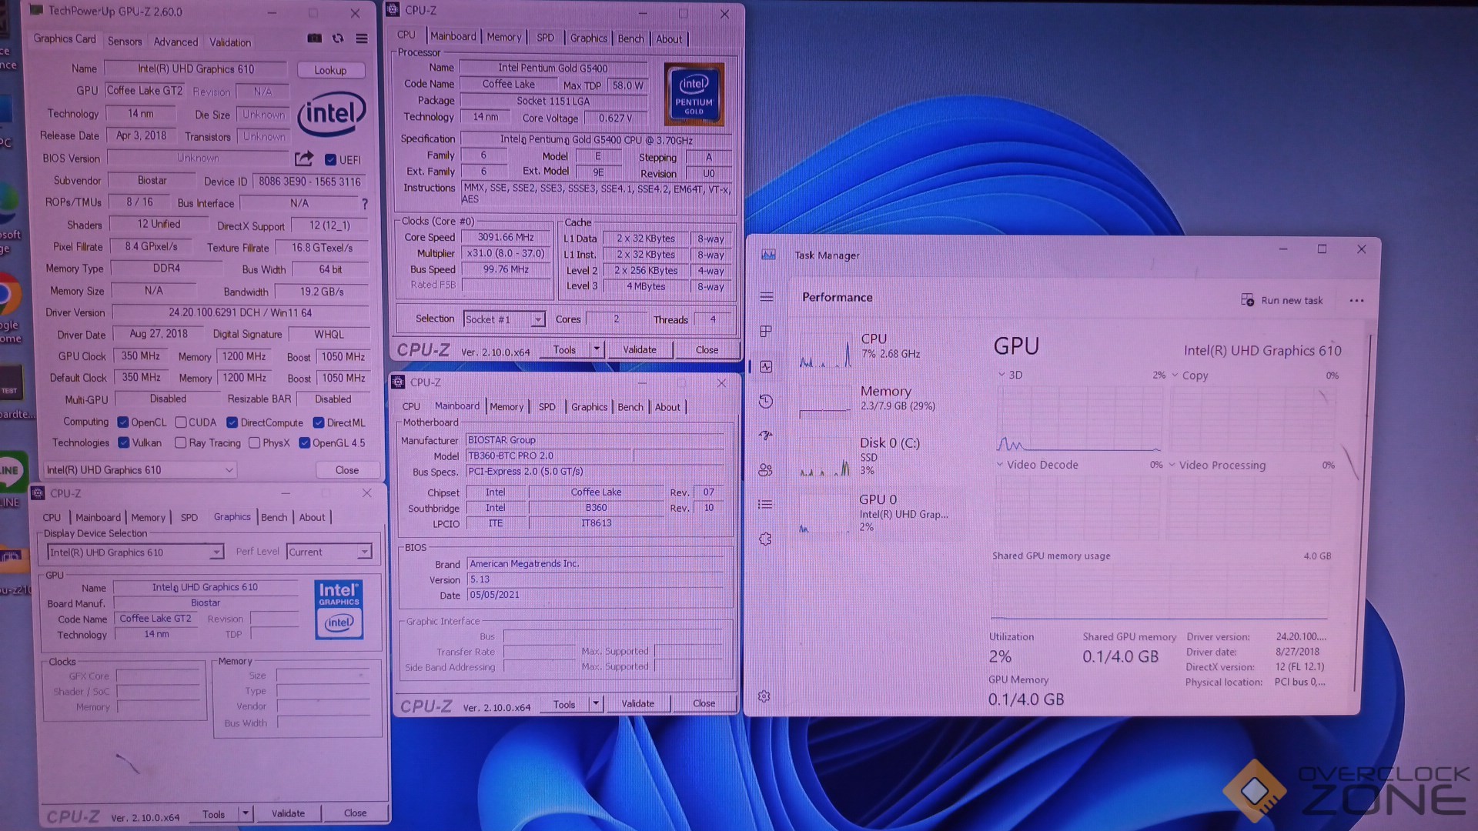1478x831 pixels.
Task: Enable the CUDA checkbox
Action: click(x=181, y=422)
